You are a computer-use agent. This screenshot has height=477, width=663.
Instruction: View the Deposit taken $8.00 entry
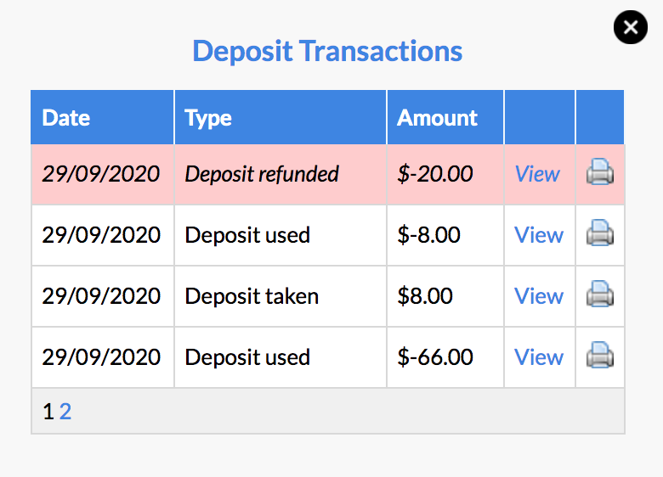click(x=539, y=296)
